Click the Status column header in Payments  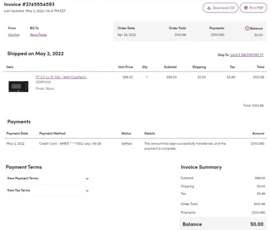tap(126, 134)
